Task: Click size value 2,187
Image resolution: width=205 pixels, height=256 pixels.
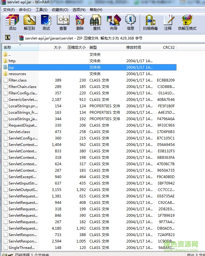Action: pos(56,100)
